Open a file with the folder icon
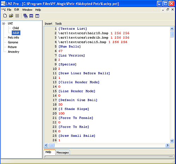Viewport: 176px width, 164px height. [x=11, y=16]
